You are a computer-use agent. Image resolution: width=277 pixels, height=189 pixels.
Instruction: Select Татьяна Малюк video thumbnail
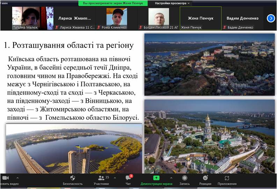(x=33, y=18)
